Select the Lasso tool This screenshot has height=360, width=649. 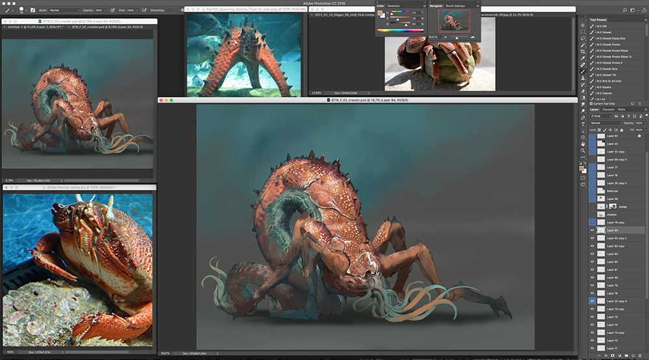(x=583, y=38)
